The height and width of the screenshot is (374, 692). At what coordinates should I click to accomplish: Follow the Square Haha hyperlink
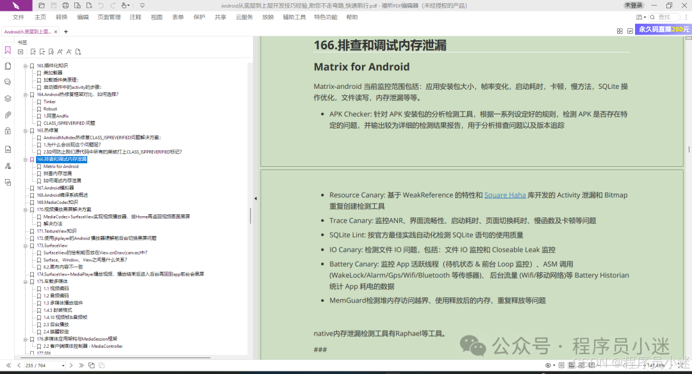point(505,195)
